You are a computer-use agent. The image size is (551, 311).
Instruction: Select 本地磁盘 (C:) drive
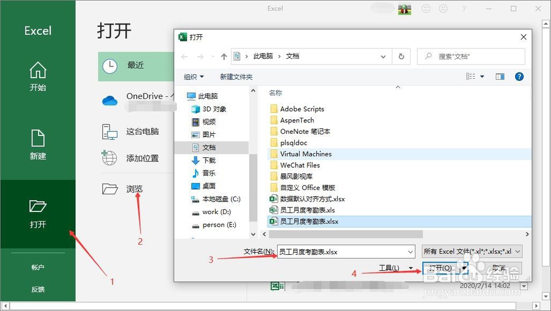[x=216, y=199]
